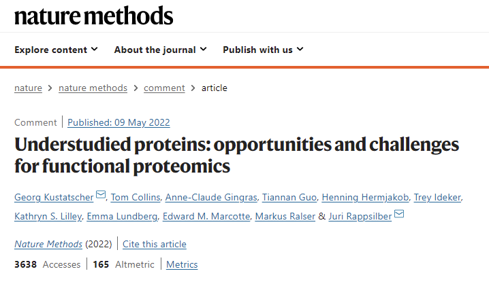Click the nature methods logo
Screen dimensions: 489x284
tap(93, 16)
